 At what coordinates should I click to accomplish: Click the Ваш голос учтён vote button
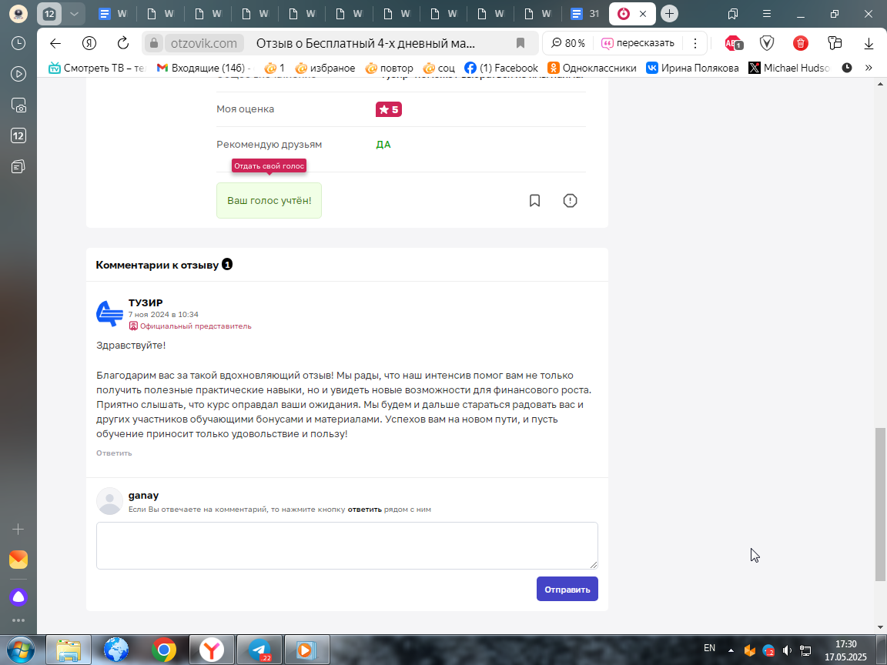269,200
